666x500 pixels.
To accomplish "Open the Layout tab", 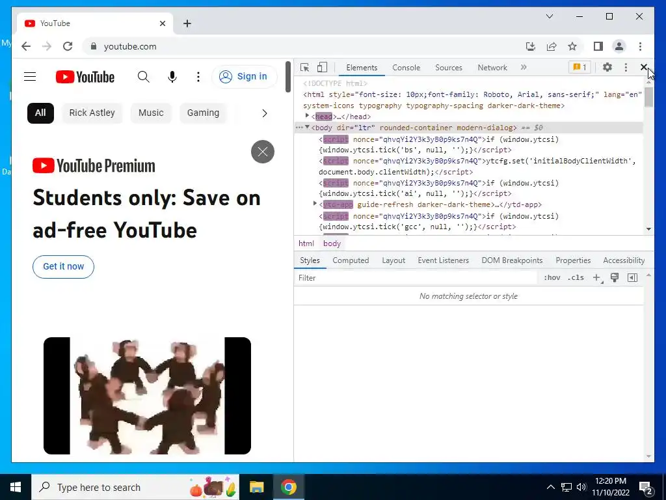I will click(393, 260).
